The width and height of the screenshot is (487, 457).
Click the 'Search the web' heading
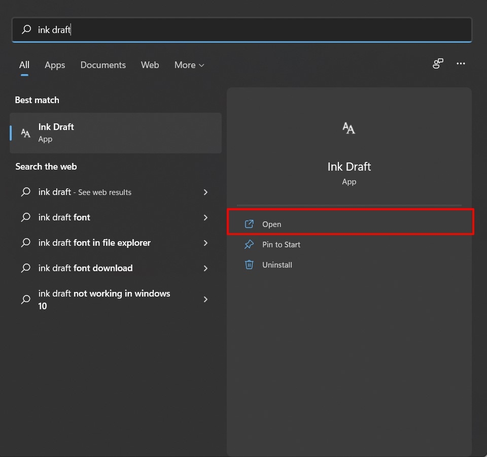46,167
